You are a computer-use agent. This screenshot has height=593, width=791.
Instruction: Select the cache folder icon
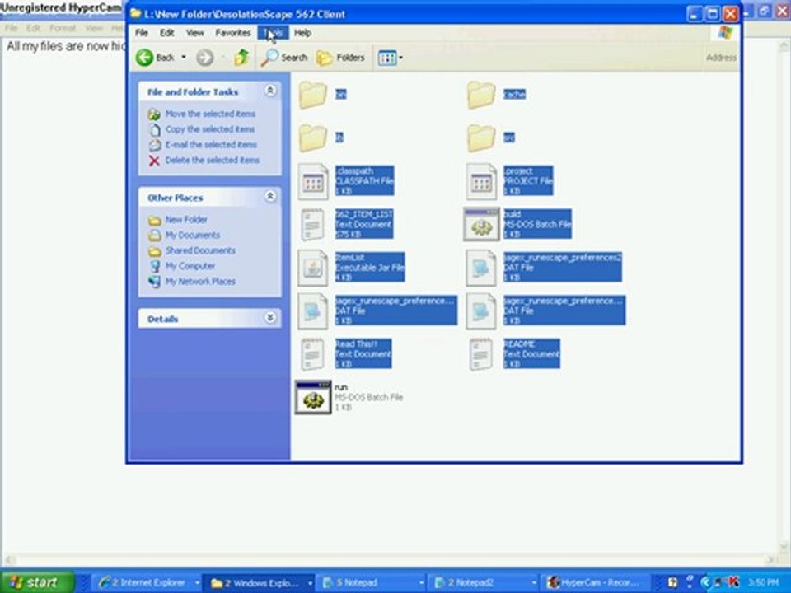(480, 94)
